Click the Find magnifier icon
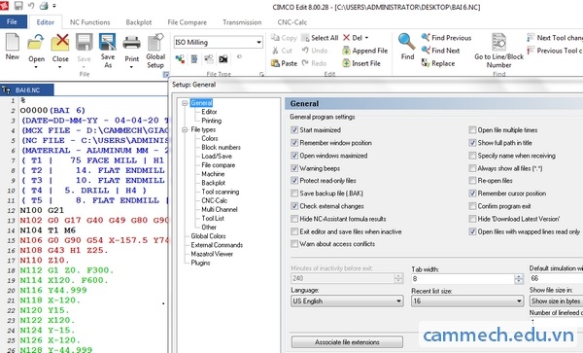Image resolution: width=583 pixels, height=353 pixels. 407,42
